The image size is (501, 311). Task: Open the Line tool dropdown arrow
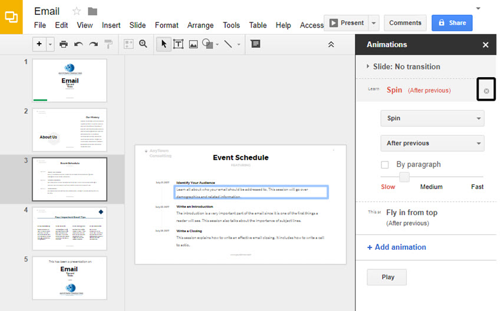(x=239, y=44)
